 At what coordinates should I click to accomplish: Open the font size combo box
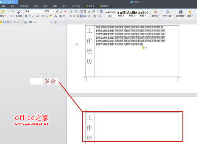click(50, 11)
